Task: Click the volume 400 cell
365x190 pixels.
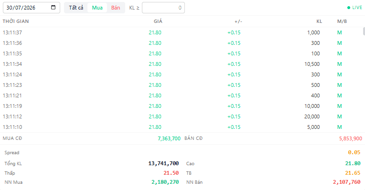Action: (315, 95)
